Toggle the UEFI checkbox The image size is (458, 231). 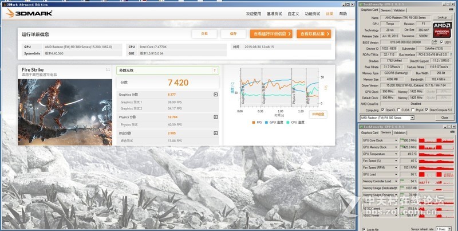click(441, 42)
